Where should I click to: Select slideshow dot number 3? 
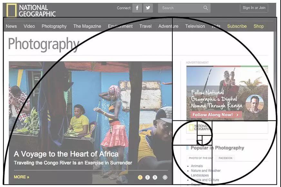155,177
